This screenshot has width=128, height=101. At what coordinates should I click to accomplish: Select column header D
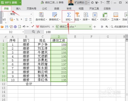tap(59, 37)
